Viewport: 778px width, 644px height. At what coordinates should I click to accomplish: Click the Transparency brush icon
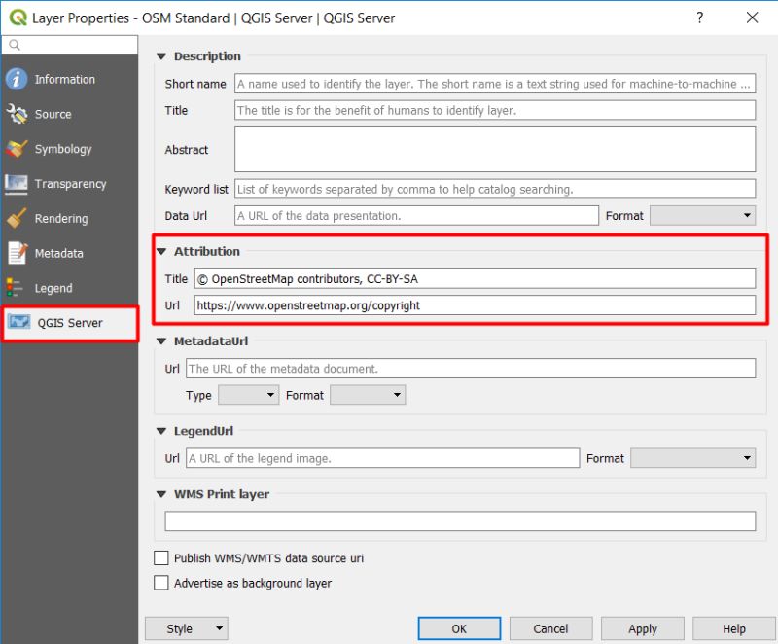18,184
